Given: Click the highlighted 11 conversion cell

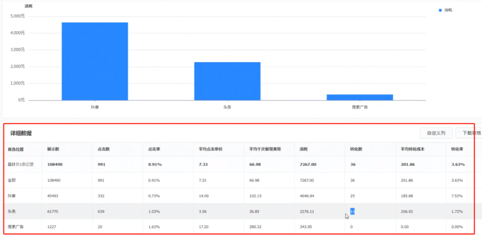Looking at the screenshot, I should click(x=352, y=211).
